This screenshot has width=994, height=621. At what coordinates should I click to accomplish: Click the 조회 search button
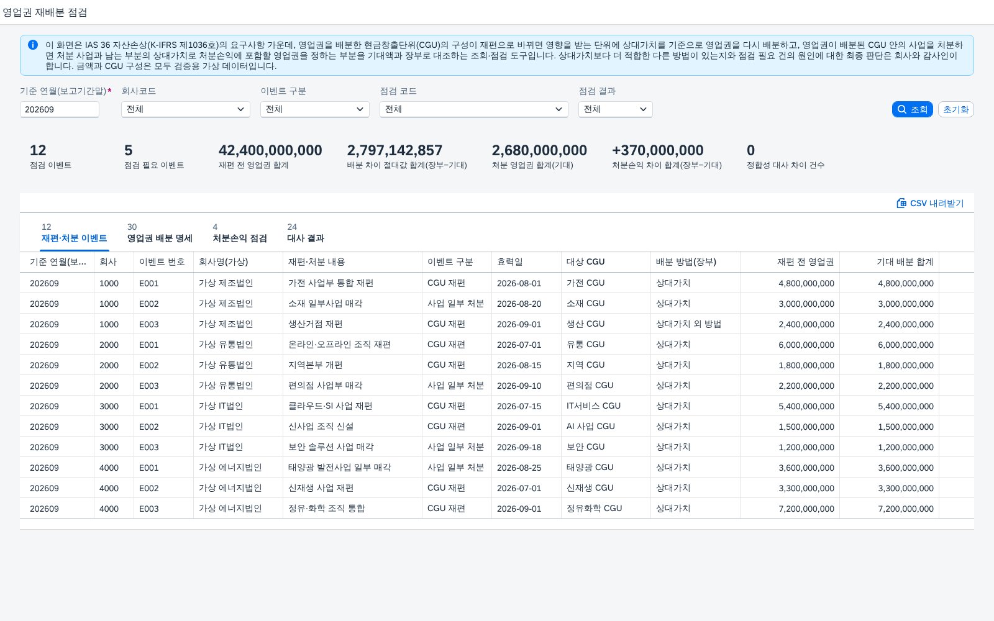[x=912, y=109]
